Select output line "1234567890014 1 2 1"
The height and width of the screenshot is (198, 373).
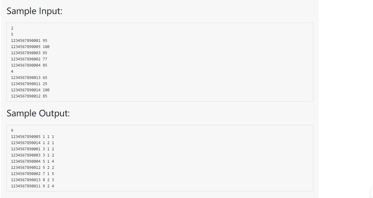point(32,143)
